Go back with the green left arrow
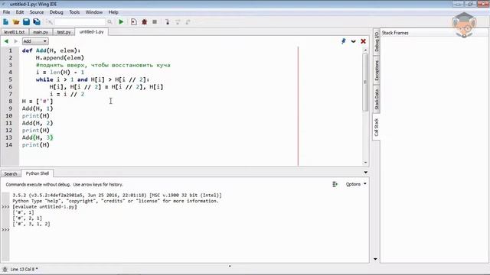Viewport: 490px width, 275px height. tap(6, 41)
